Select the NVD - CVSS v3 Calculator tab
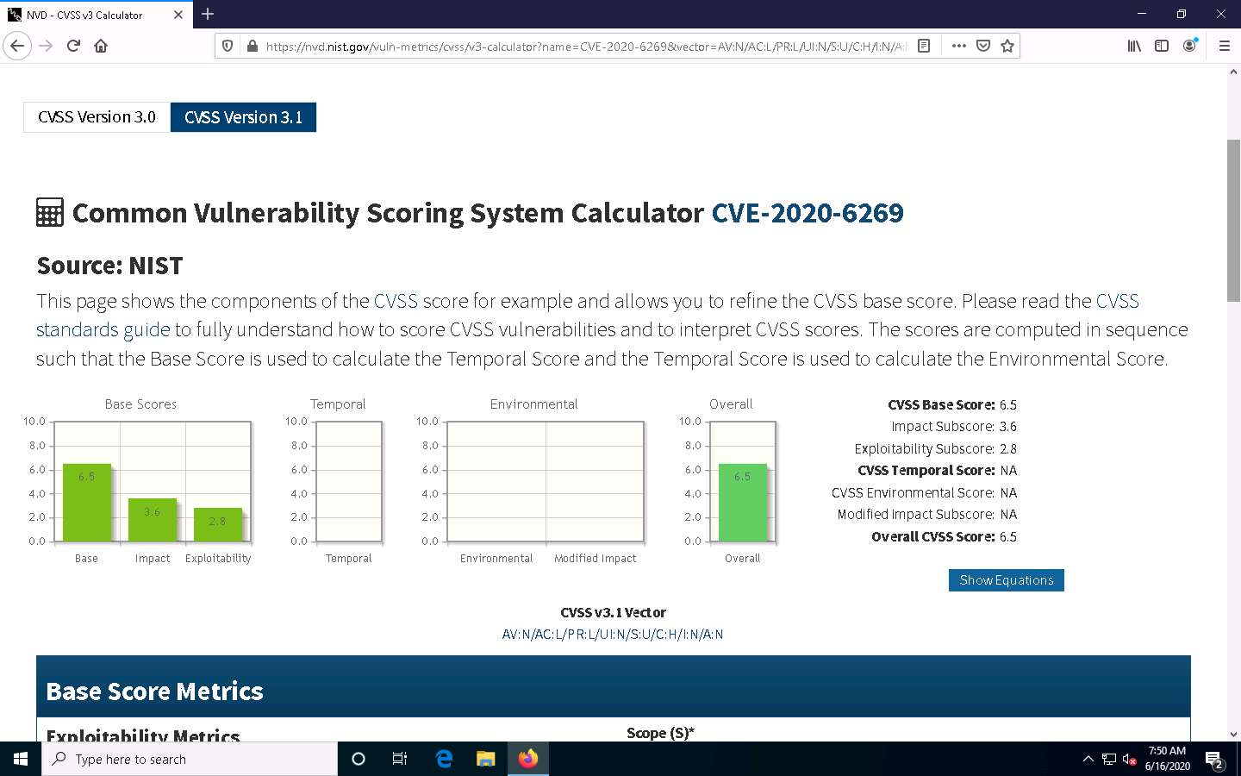The image size is (1241, 776). pyautogui.click(x=97, y=15)
